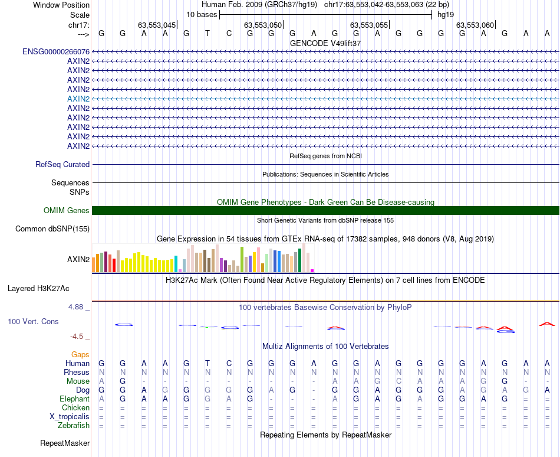This screenshot has width=560, height=457.
Task: Open the Multiz Alignments of 100 Vertebrates title
Action: pos(325,346)
